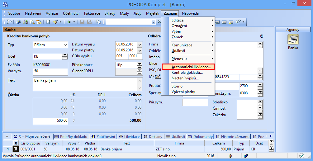Click the Konst.sym. field 0308
The image size is (313, 161).
pyautogui.click(x=248, y=93)
